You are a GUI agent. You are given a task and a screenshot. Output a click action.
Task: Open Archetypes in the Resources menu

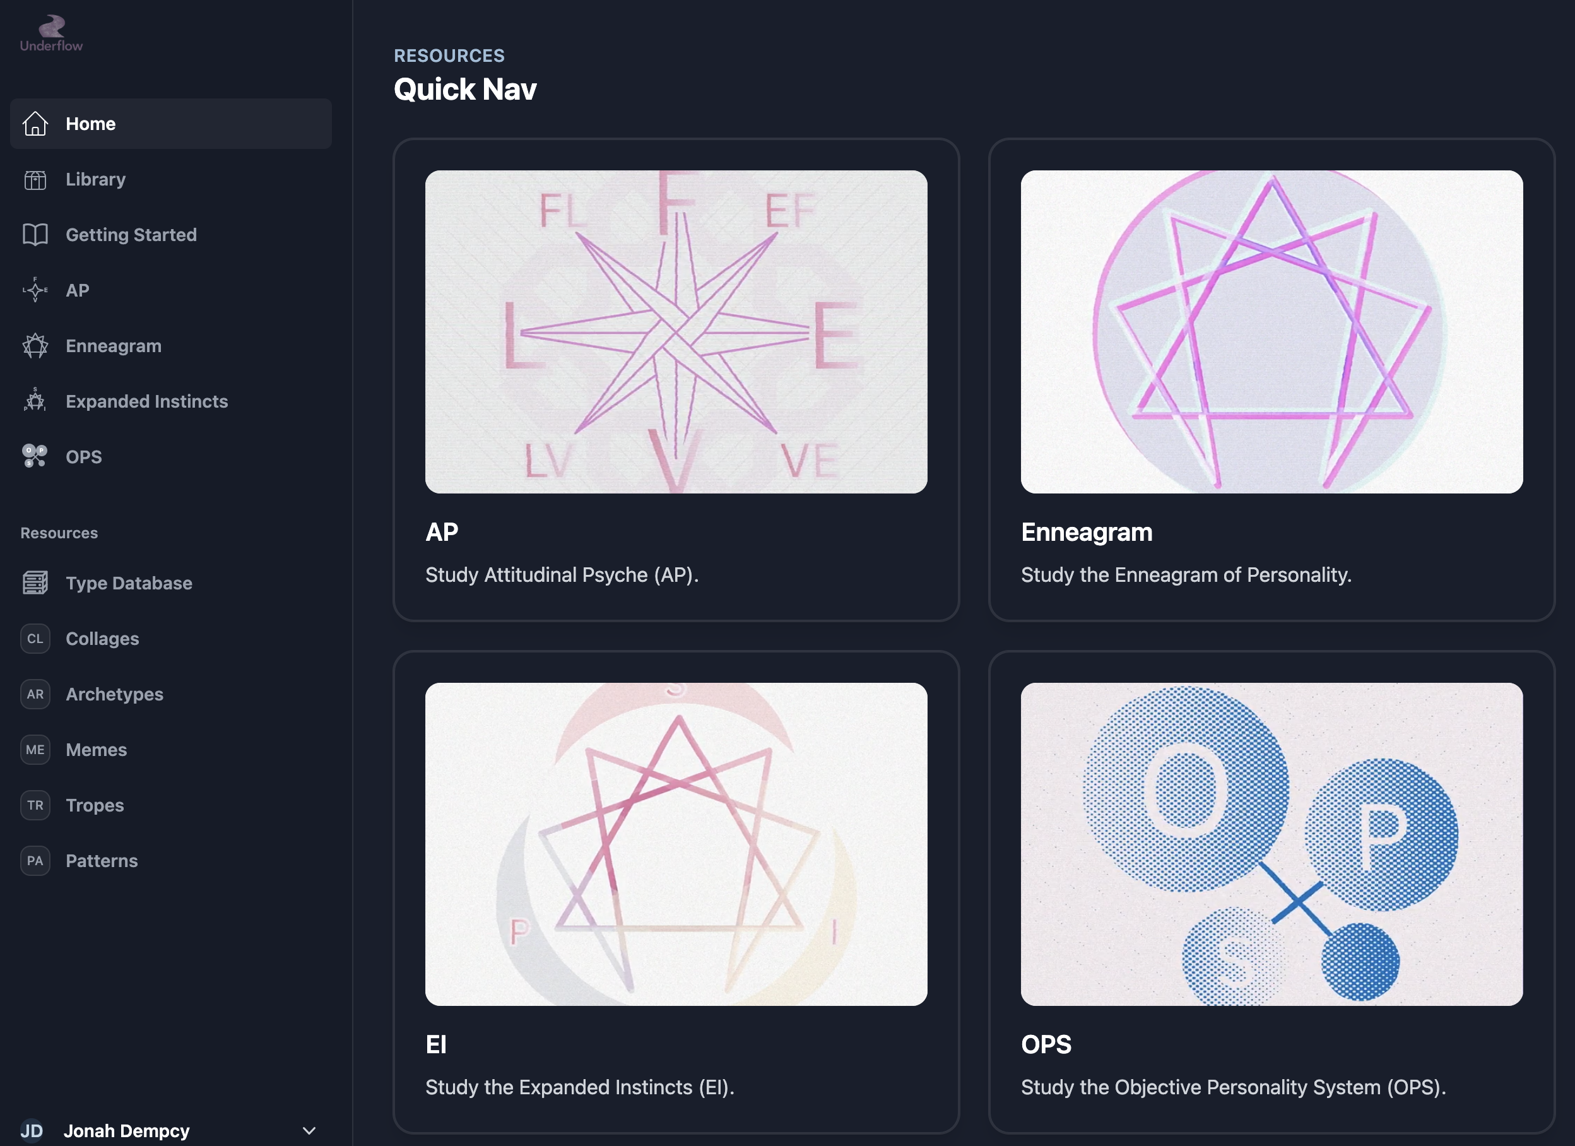(114, 694)
